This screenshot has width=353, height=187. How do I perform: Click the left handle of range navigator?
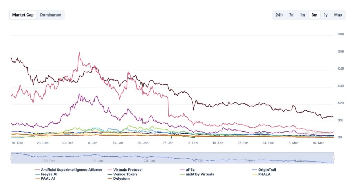pyautogui.click(x=11, y=158)
